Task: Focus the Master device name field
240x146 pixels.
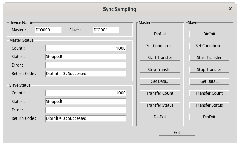Action: (x=48, y=30)
